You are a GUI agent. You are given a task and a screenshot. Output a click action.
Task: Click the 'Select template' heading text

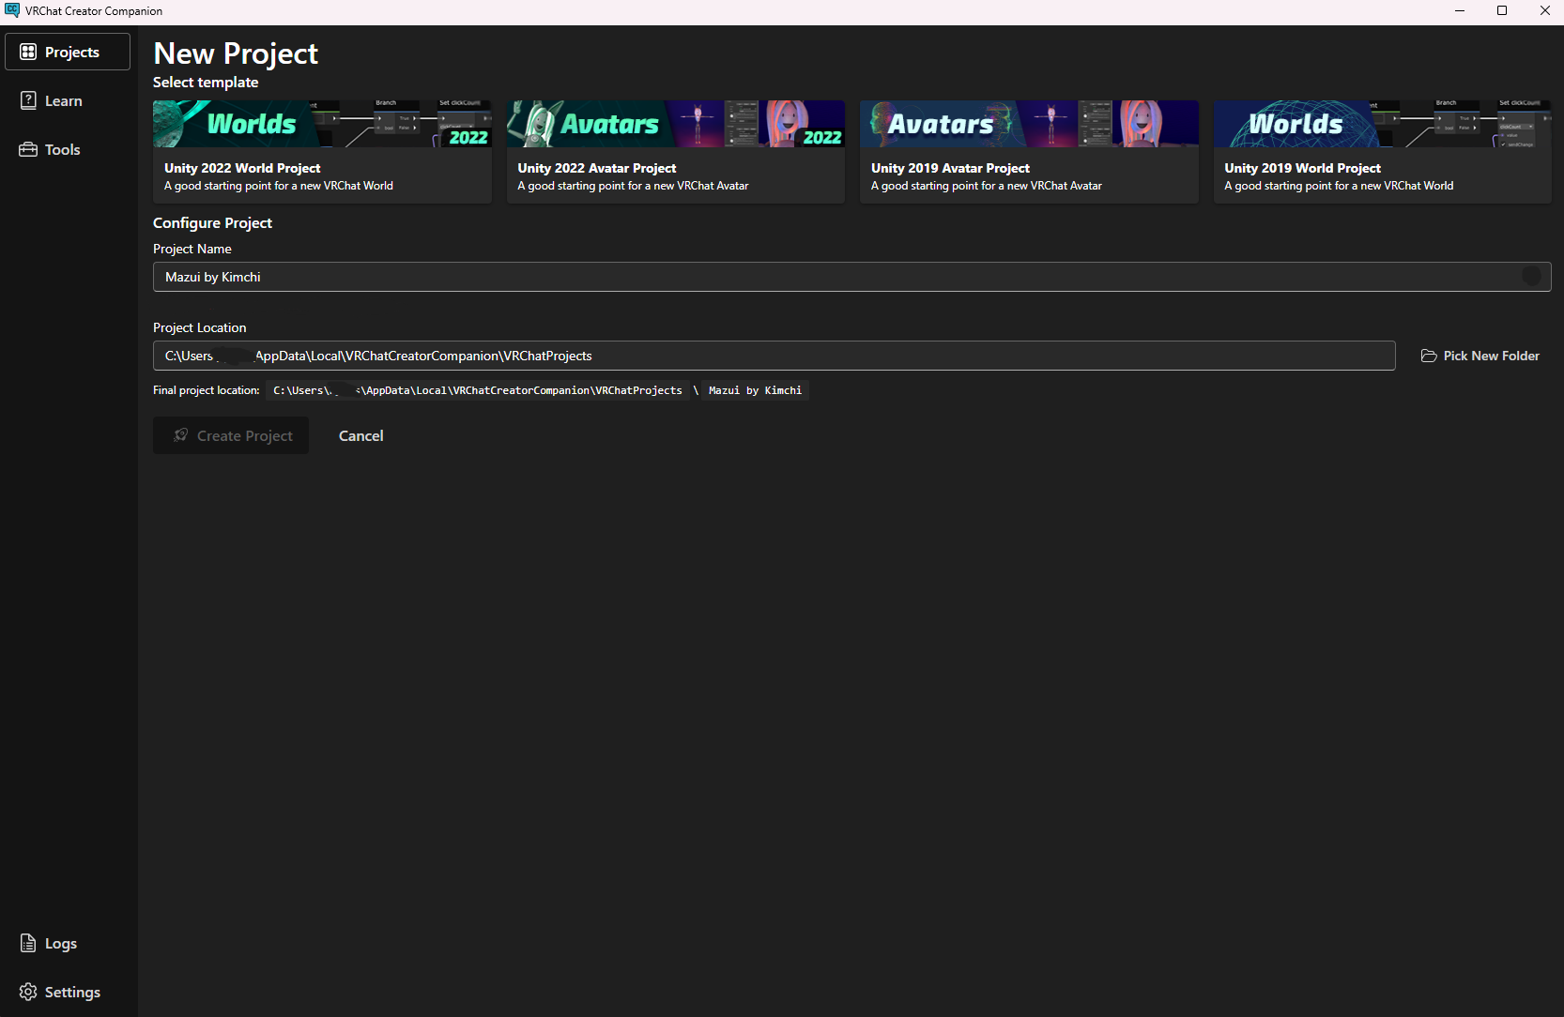tap(206, 83)
